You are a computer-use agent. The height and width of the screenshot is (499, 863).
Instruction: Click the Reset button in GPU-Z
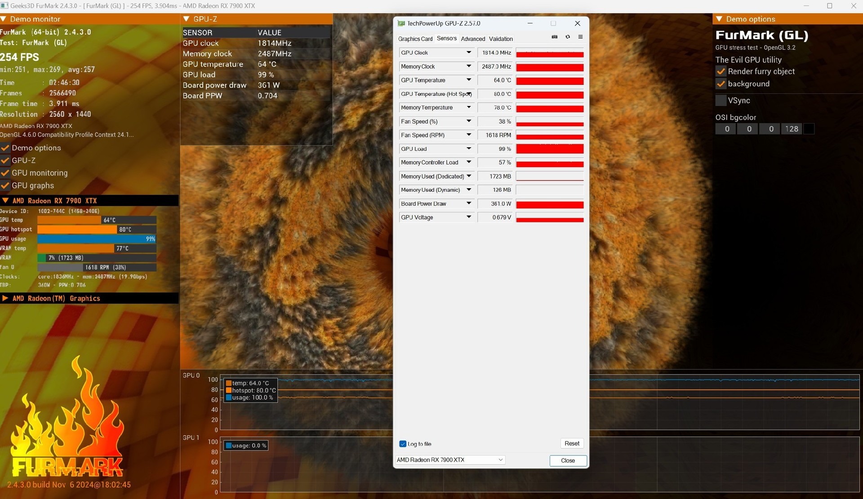tap(572, 443)
